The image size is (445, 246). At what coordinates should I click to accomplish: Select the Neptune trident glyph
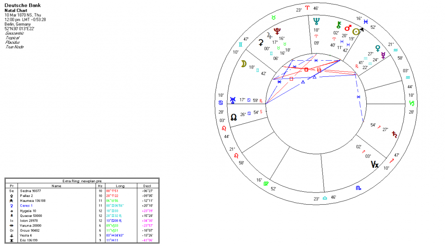click(316, 21)
